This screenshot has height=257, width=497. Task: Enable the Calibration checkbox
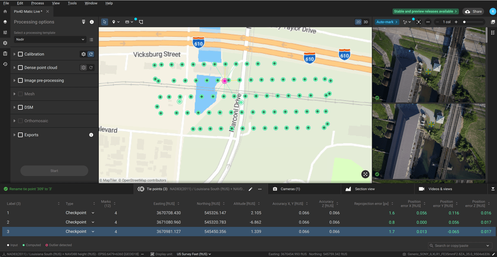20,54
